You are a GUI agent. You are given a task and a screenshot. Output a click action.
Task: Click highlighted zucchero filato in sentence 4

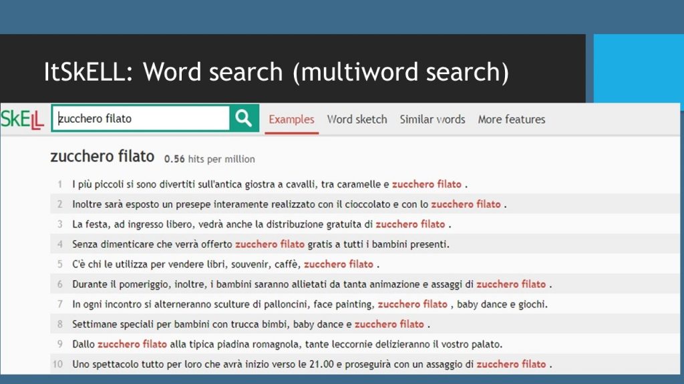[x=269, y=244]
